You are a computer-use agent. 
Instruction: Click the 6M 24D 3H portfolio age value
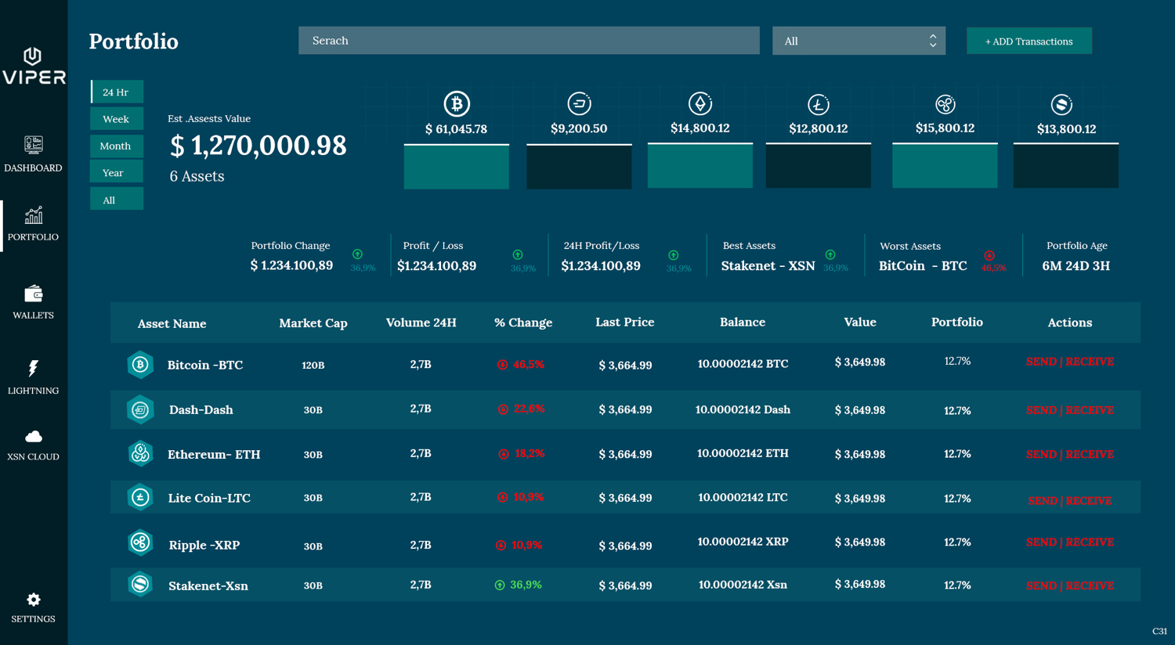(1076, 265)
